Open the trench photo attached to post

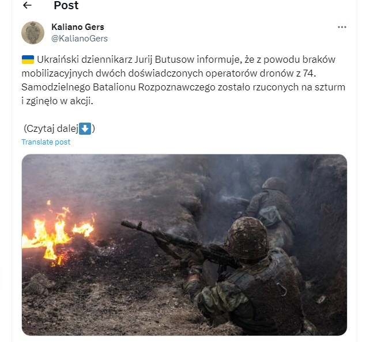pyautogui.click(x=184, y=245)
